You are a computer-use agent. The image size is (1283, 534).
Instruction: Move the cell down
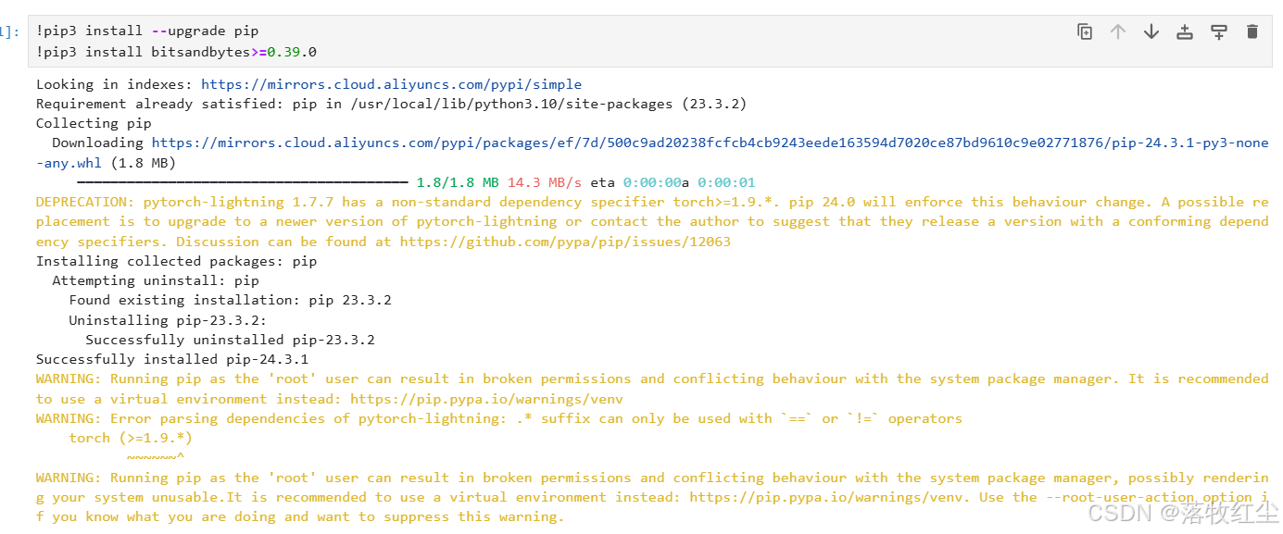point(1151,31)
